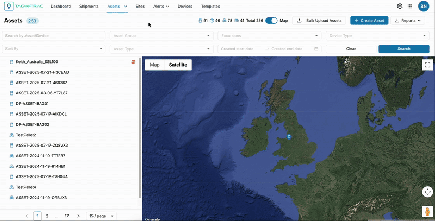Viewport: 435px width, 221px height.
Task: Open the Sort By dropdown
Action: 53,49
